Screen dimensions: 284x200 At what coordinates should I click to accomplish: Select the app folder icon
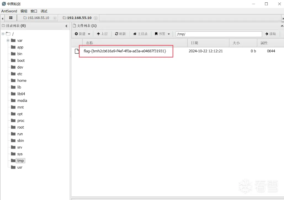(x=13, y=47)
